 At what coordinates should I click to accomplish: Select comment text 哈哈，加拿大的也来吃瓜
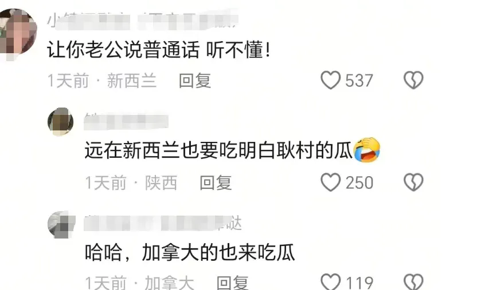(190, 252)
